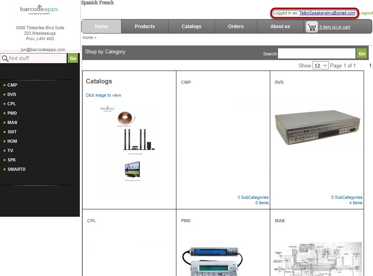
Task: Click the magnifier icon in Find stuff
Action: [5, 58]
